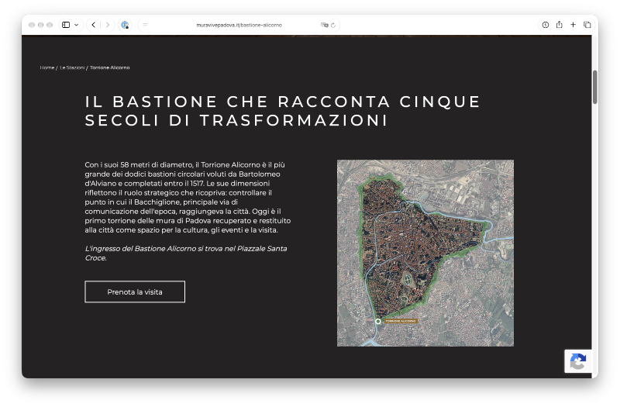This screenshot has width=620, height=407.
Task: Open the sidebar options dropdown arrow
Action: (x=76, y=25)
